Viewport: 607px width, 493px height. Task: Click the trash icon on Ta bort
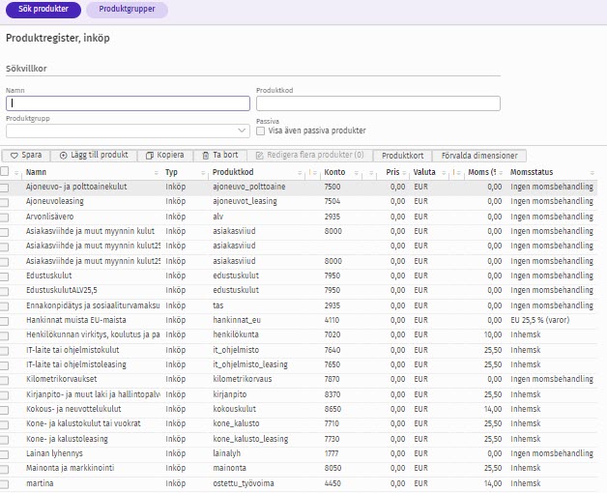coord(206,156)
